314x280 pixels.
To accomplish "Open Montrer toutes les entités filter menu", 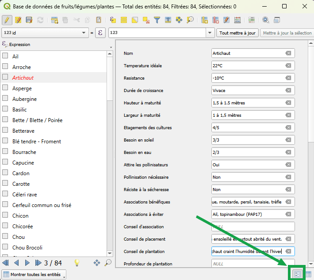I will pyautogui.click(x=34, y=274).
